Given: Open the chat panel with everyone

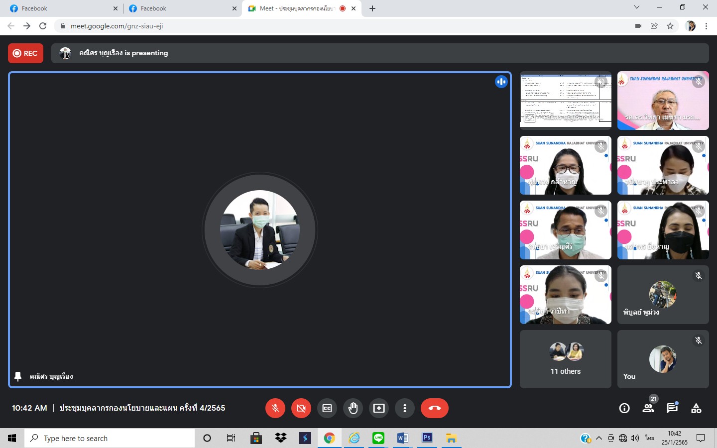Looking at the screenshot, I should [x=672, y=409].
